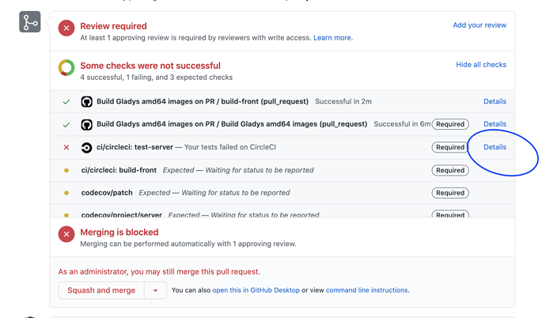Collapse checks with Hide all checks
Image resolution: width=546 pixels, height=318 pixels.
coord(481,65)
